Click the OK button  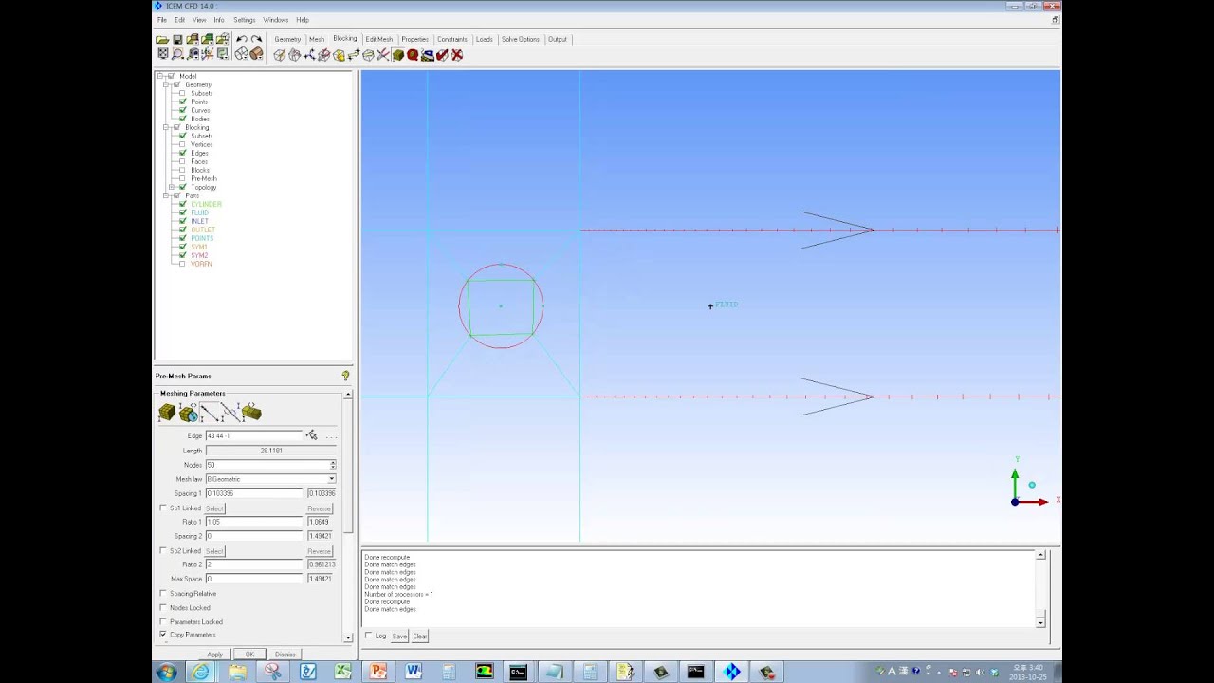coord(249,655)
